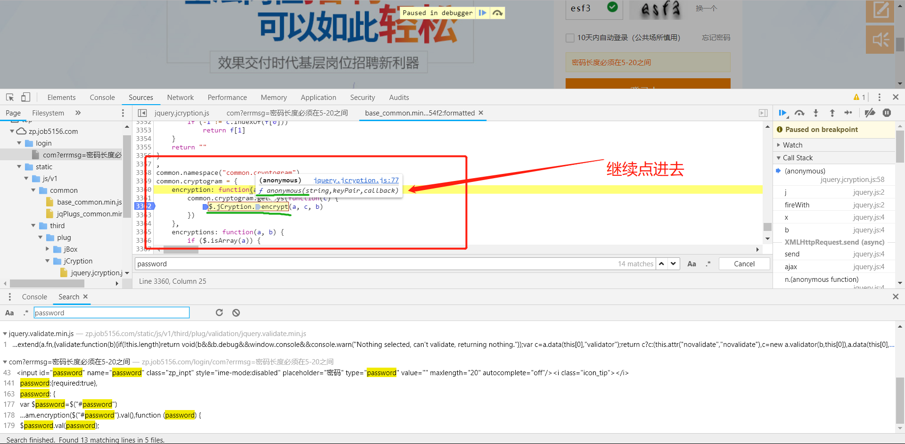Open the Network panel
The width and height of the screenshot is (905, 444).
coord(180,98)
